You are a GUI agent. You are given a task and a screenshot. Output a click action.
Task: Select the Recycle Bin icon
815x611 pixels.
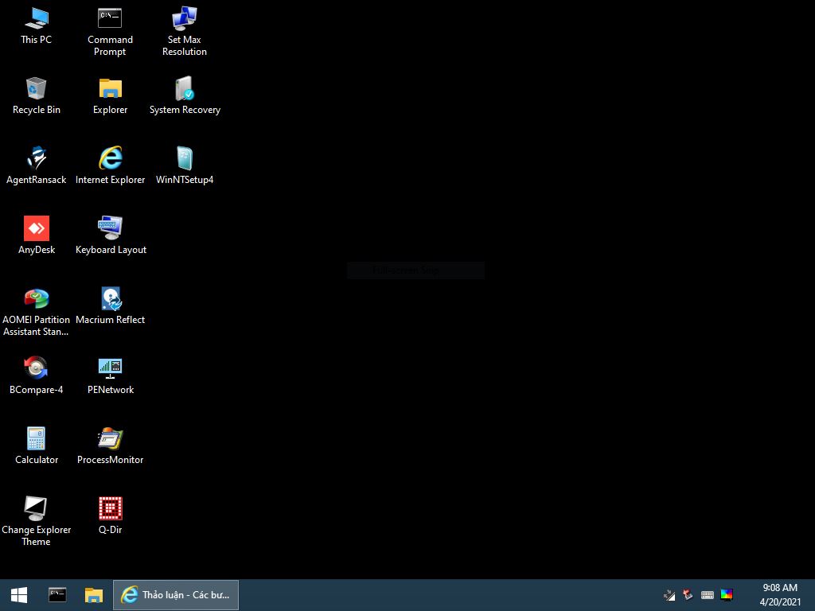37,95
